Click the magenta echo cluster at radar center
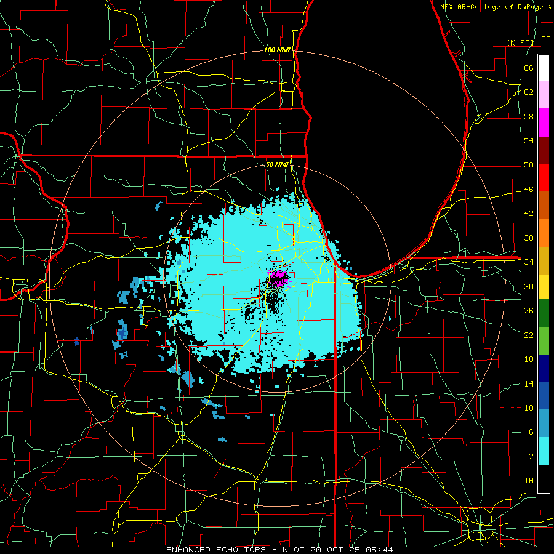The width and height of the screenshot is (554, 554). (279, 278)
